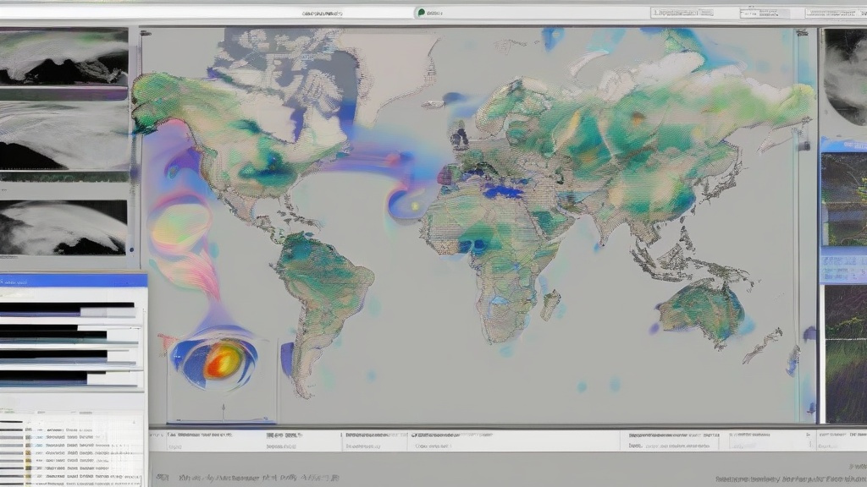The width and height of the screenshot is (867, 487).
Task: Click the upward arrow marker beneath the storm inset
Action: click(x=224, y=409)
